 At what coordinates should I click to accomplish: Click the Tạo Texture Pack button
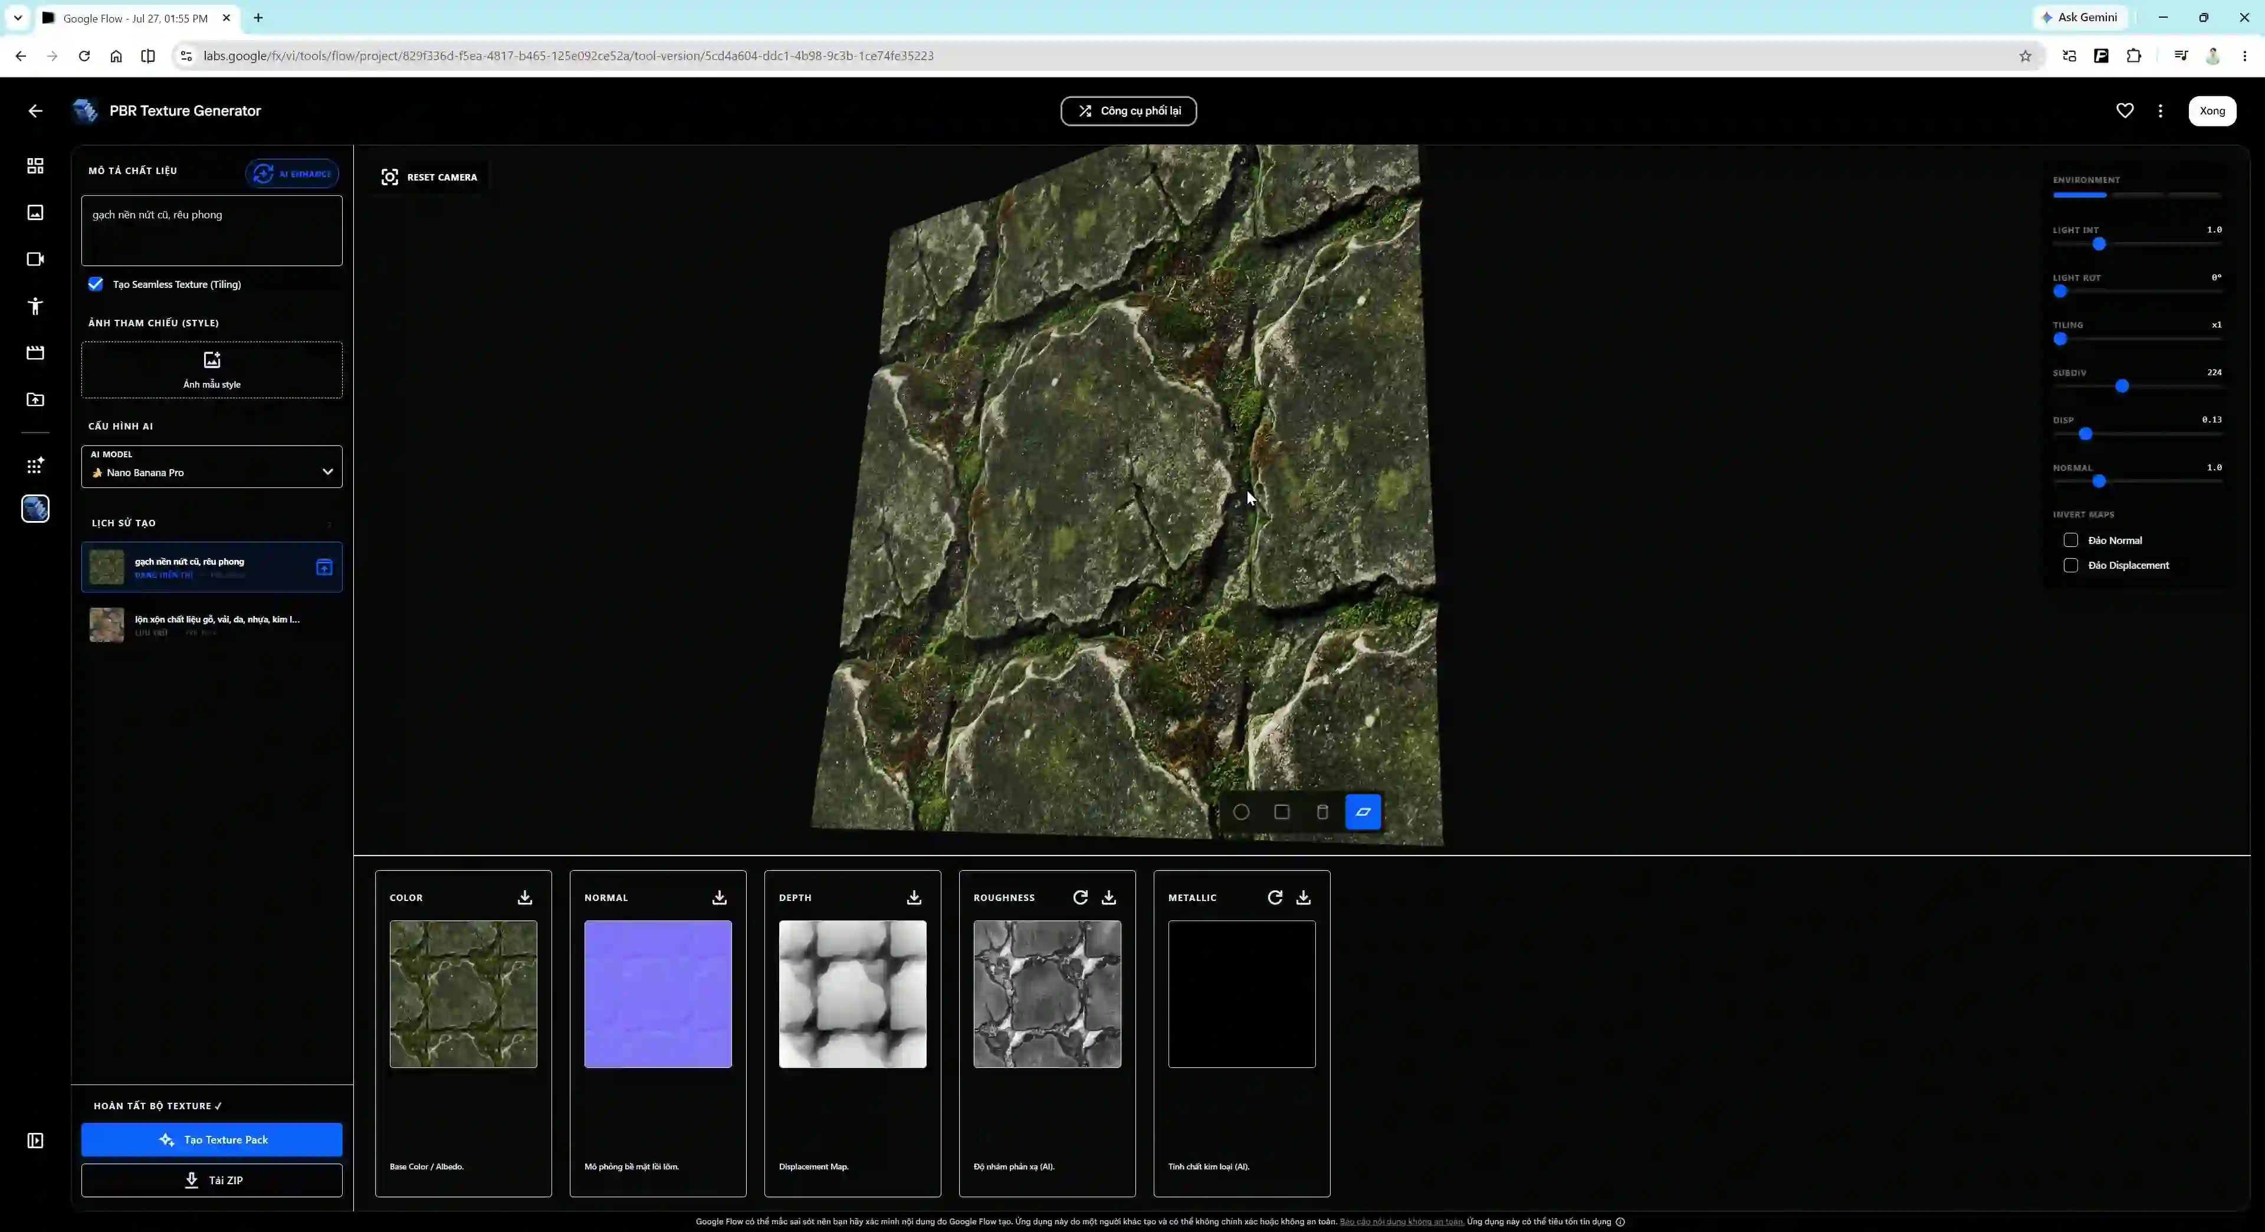tap(212, 1140)
